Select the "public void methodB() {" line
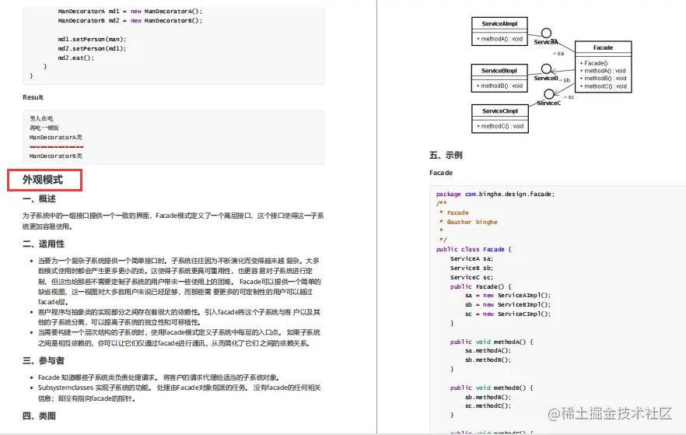Screen dimensions: 686x435 coord(492,388)
